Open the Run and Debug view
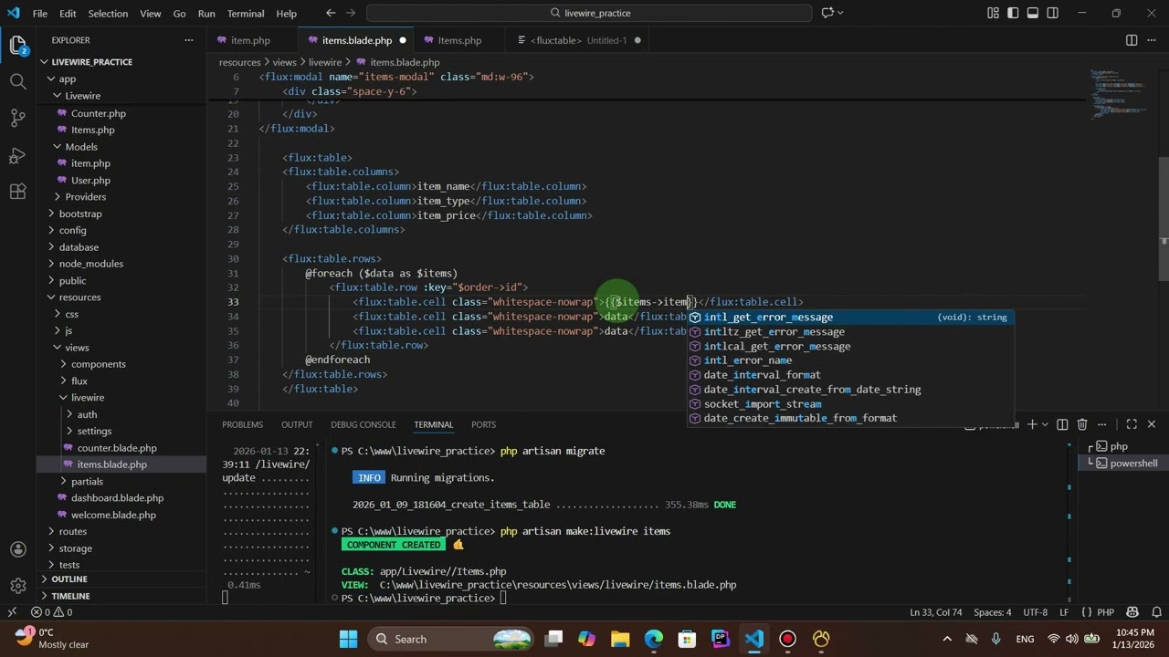Screen dimensions: 1169x657 pyautogui.click(x=17, y=155)
